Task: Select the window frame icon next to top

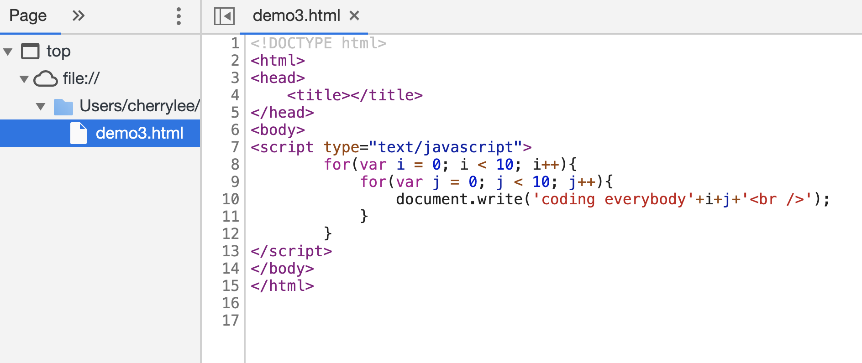Action: [31, 51]
